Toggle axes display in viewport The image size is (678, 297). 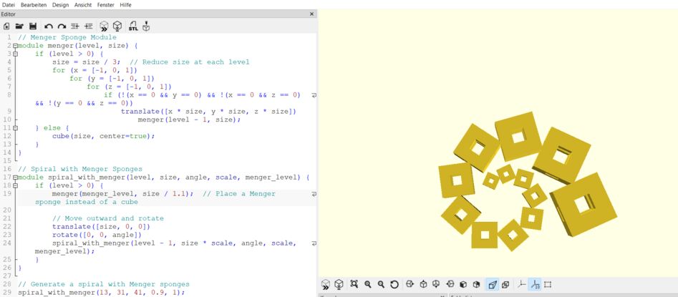(x=522, y=284)
